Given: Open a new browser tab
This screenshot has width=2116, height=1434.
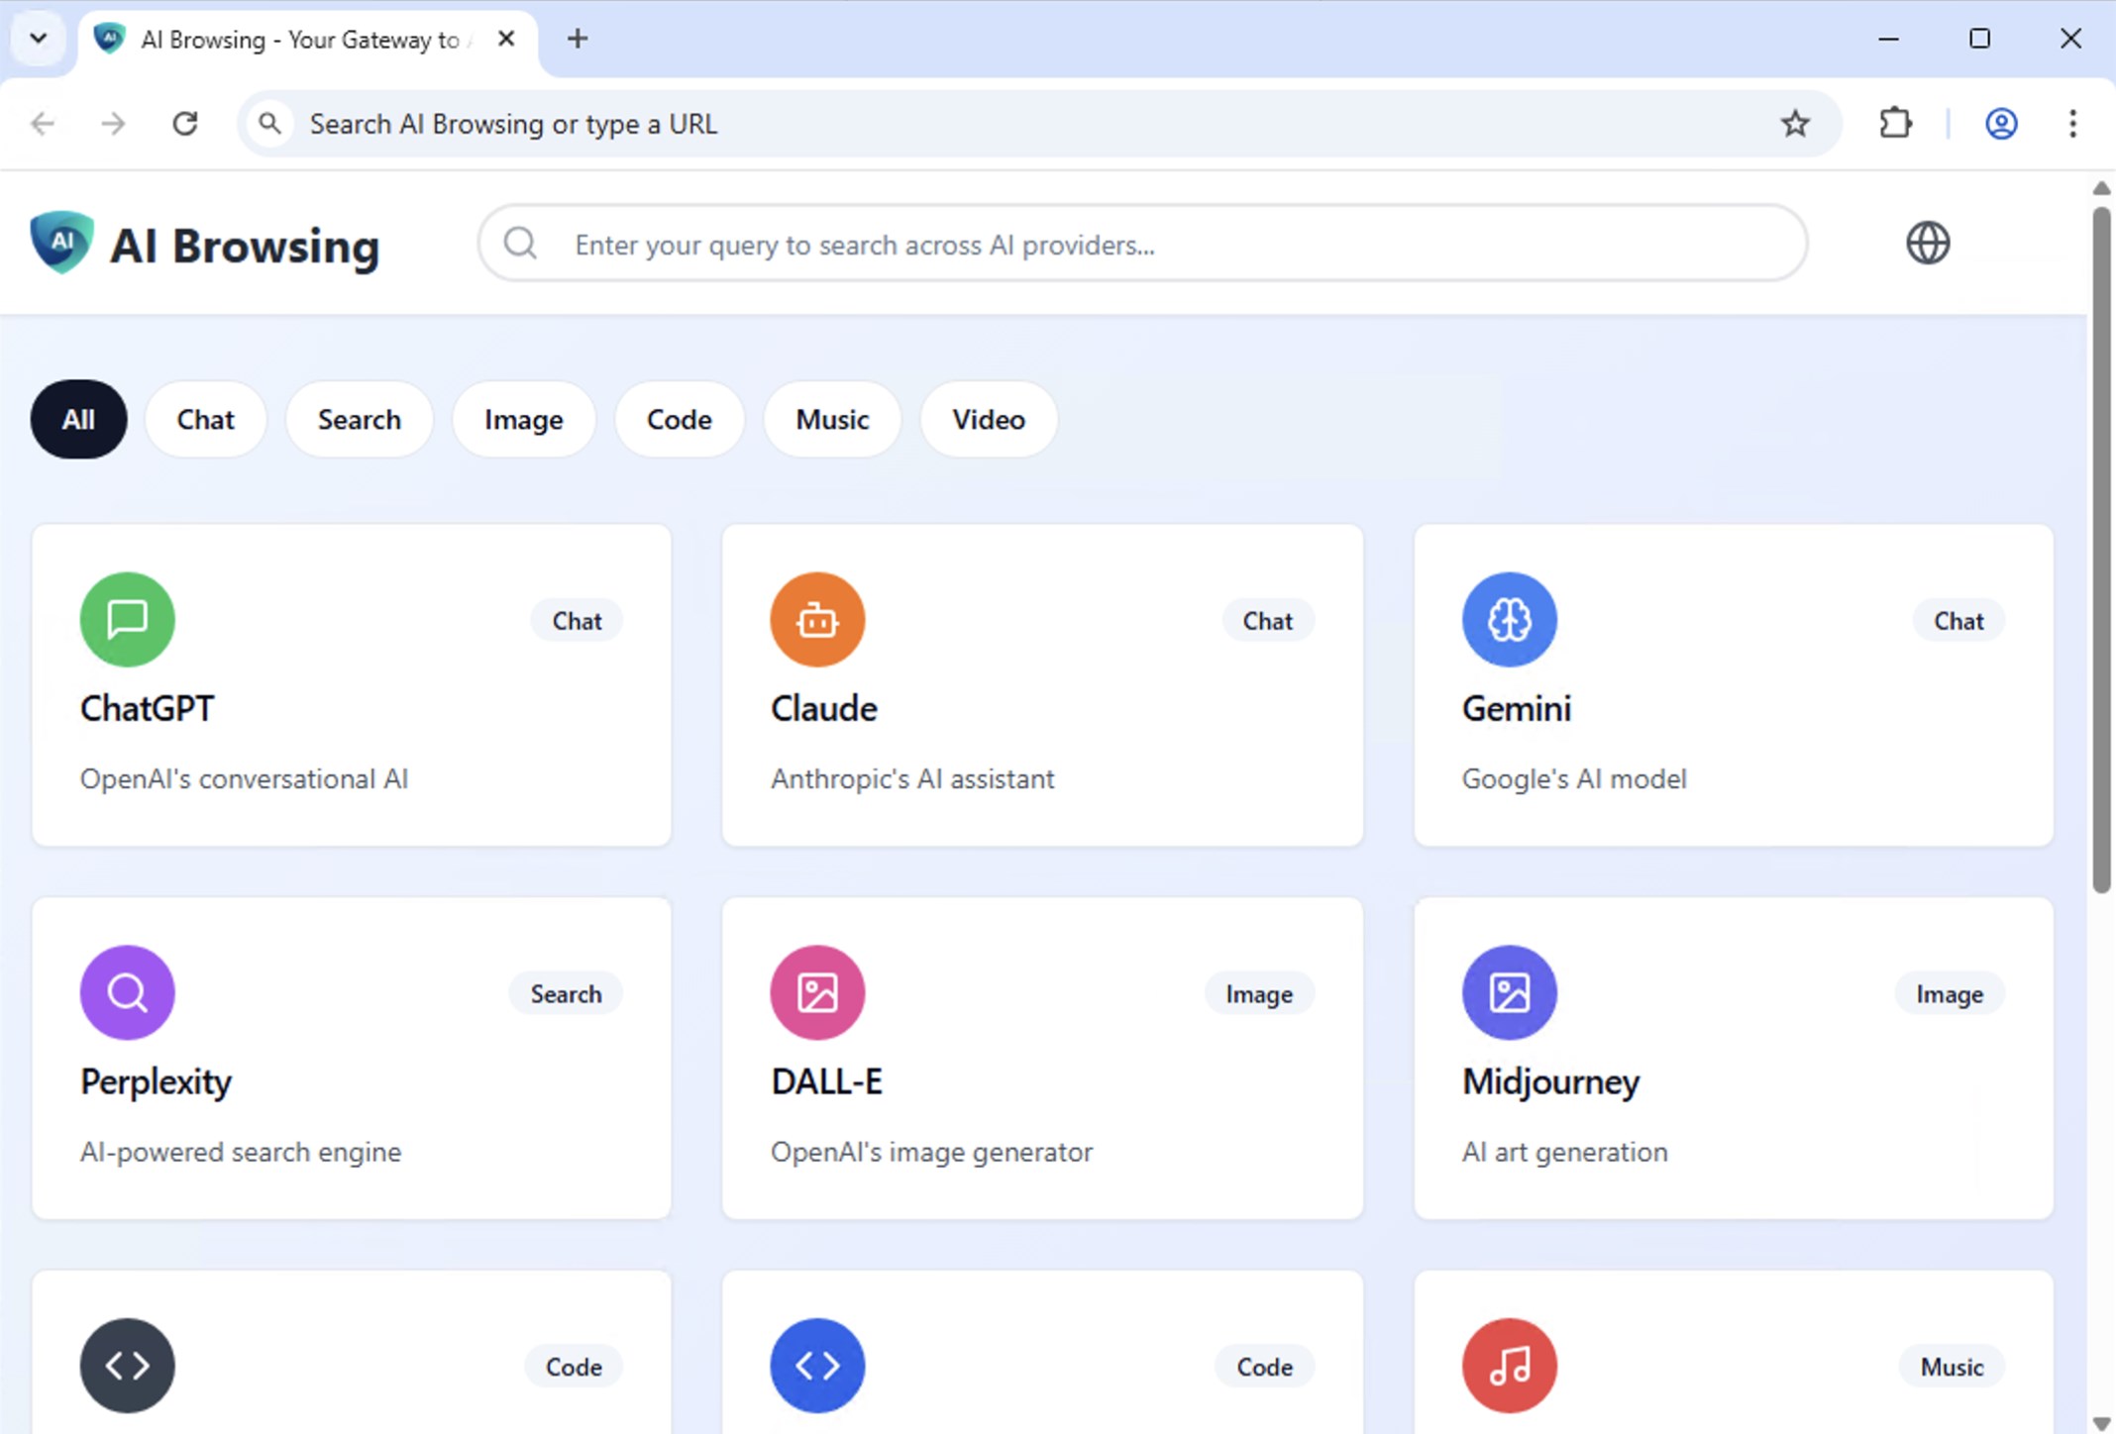Looking at the screenshot, I should tap(578, 39).
